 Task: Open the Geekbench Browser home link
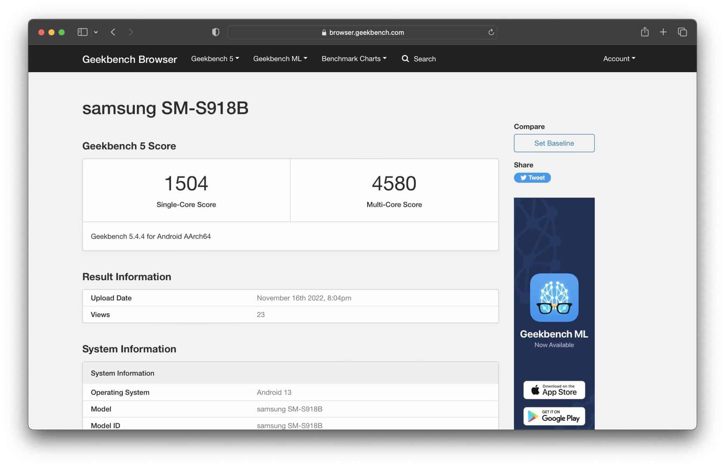[130, 59]
